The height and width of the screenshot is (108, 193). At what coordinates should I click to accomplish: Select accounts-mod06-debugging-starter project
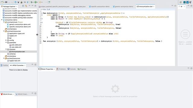pos(18,15)
